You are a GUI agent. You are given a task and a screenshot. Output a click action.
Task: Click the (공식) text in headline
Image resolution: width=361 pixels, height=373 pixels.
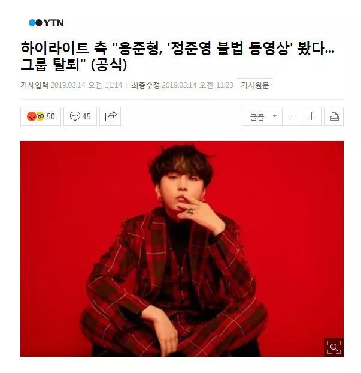[109, 64]
